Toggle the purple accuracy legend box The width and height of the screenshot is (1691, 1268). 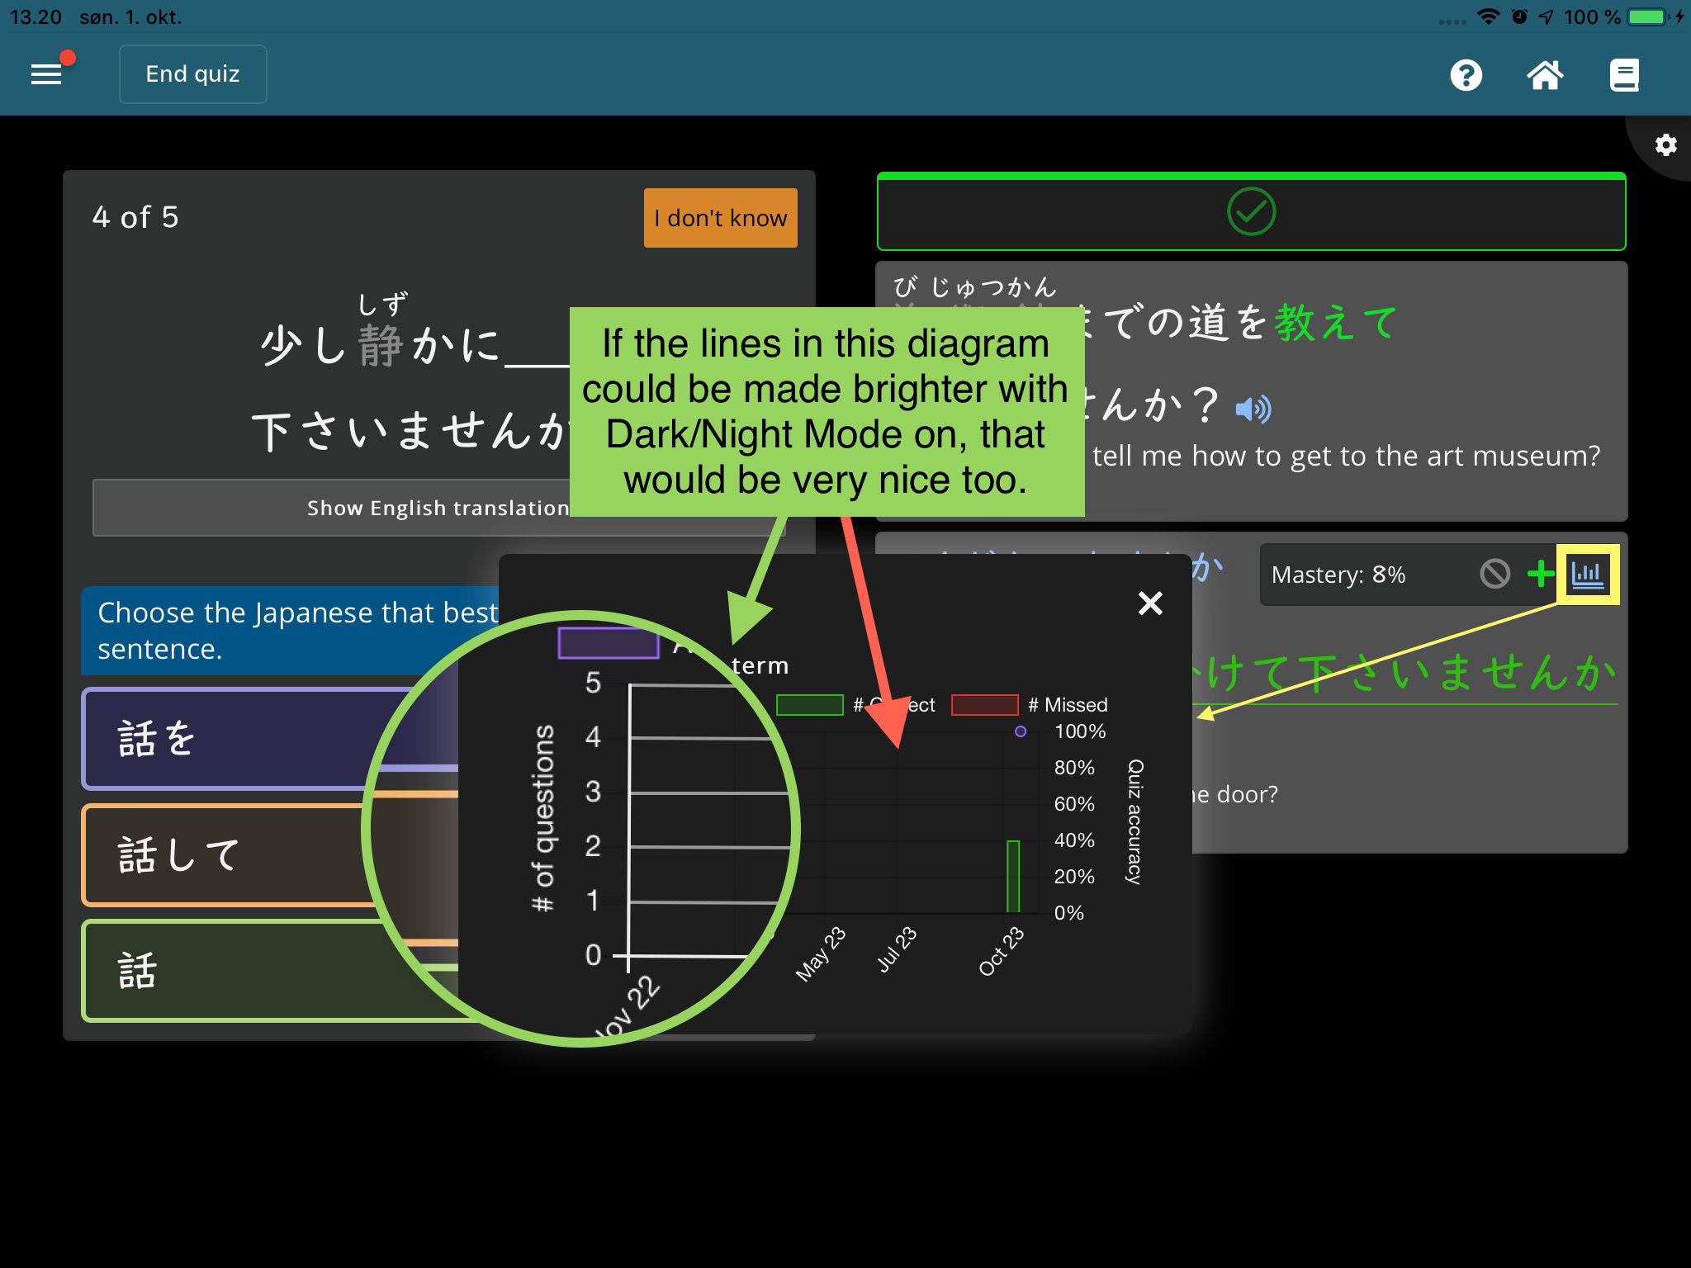click(x=609, y=643)
